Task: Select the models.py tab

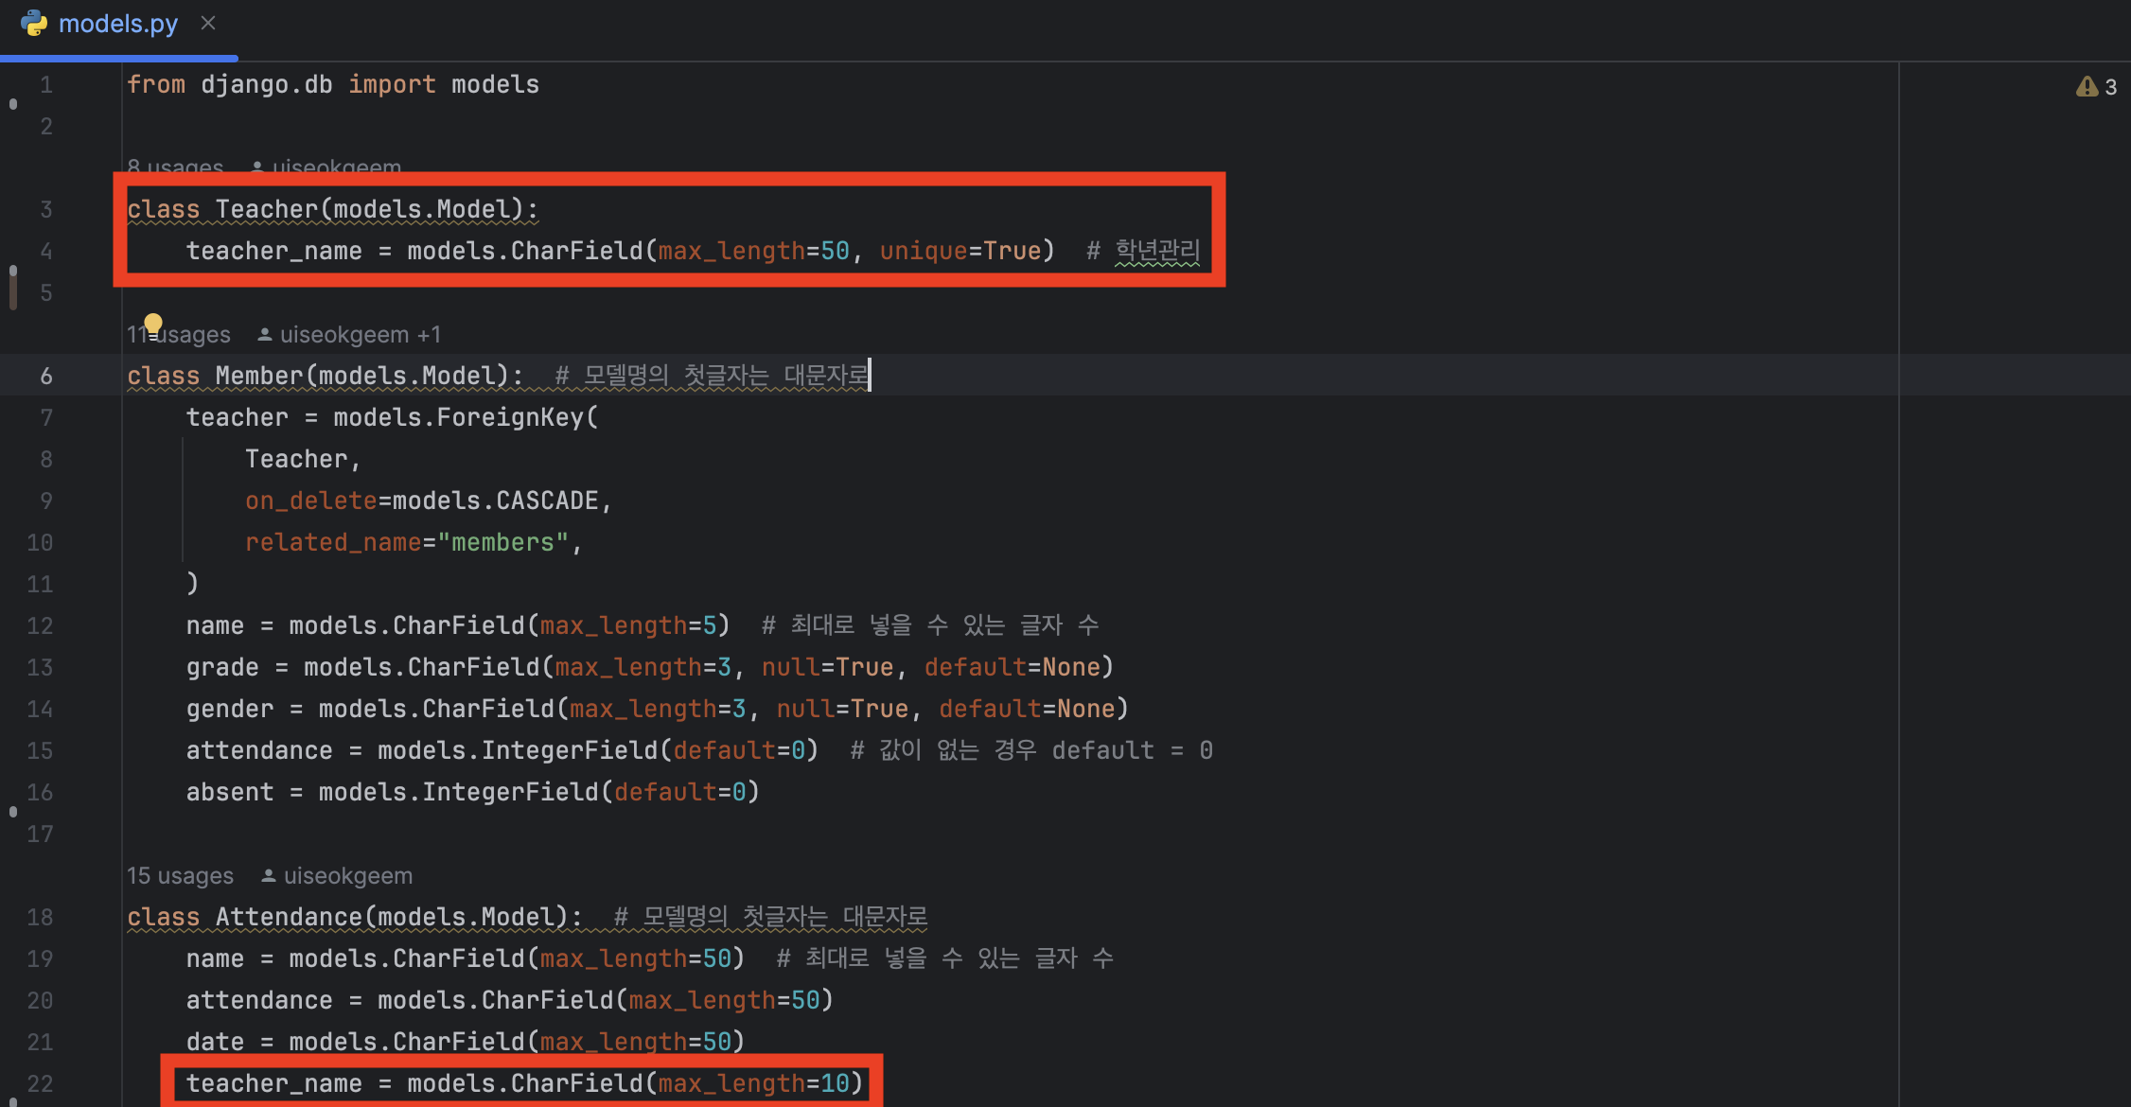Action: [x=117, y=24]
